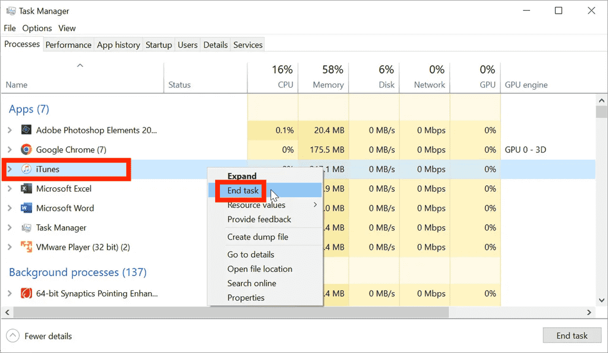The width and height of the screenshot is (608, 353).
Task: Select the Processes tab
Action: point(22,44)
